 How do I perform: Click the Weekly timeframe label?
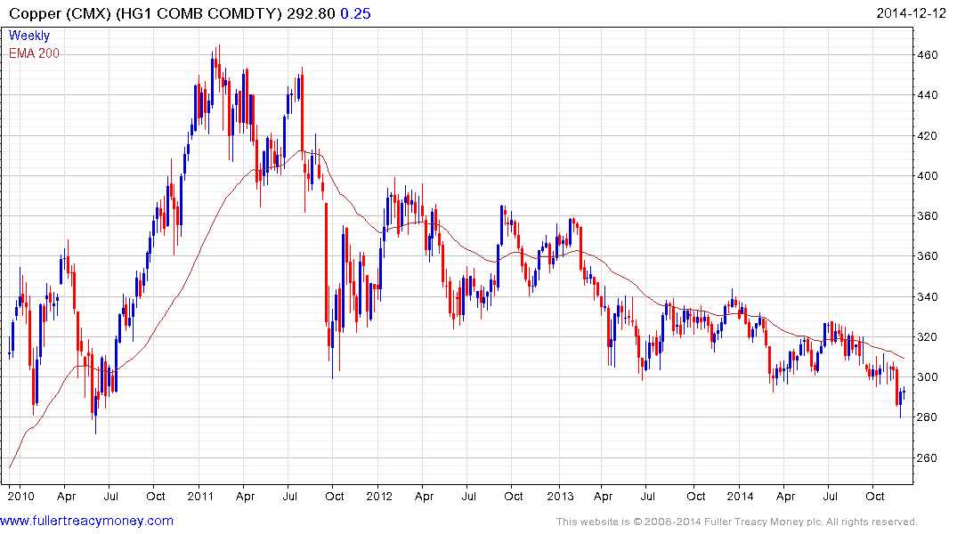[28, 36]
